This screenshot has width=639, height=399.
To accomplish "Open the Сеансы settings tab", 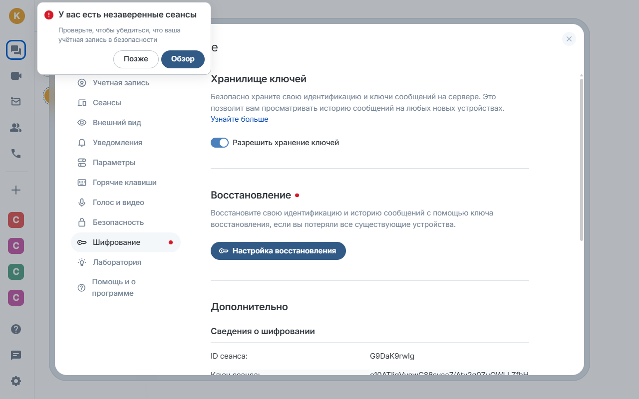I will (x=126, y=103).
